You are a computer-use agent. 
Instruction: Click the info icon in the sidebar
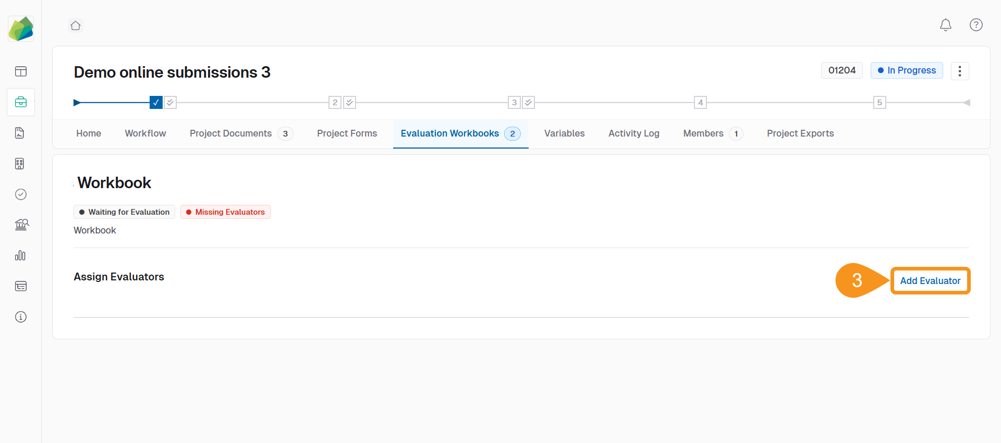click(21, 317)
